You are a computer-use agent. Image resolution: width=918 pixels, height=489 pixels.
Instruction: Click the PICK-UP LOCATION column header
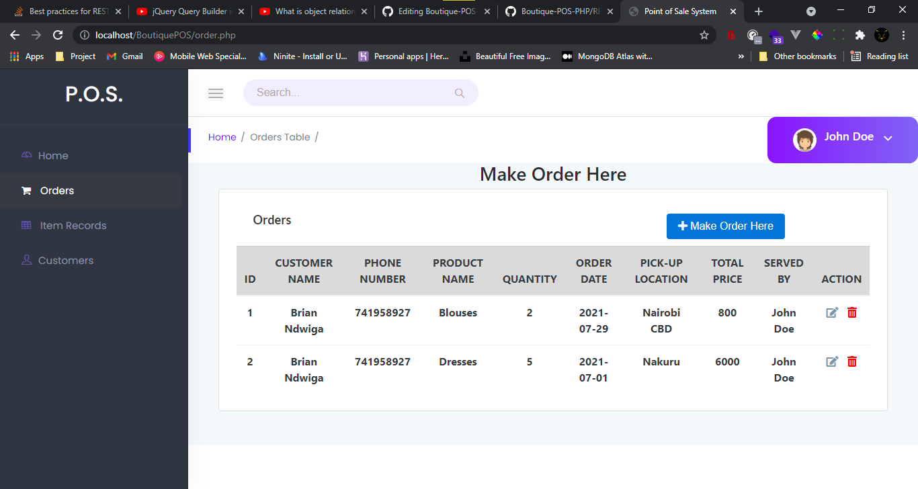pyautogui.click(x=661, y=271)
